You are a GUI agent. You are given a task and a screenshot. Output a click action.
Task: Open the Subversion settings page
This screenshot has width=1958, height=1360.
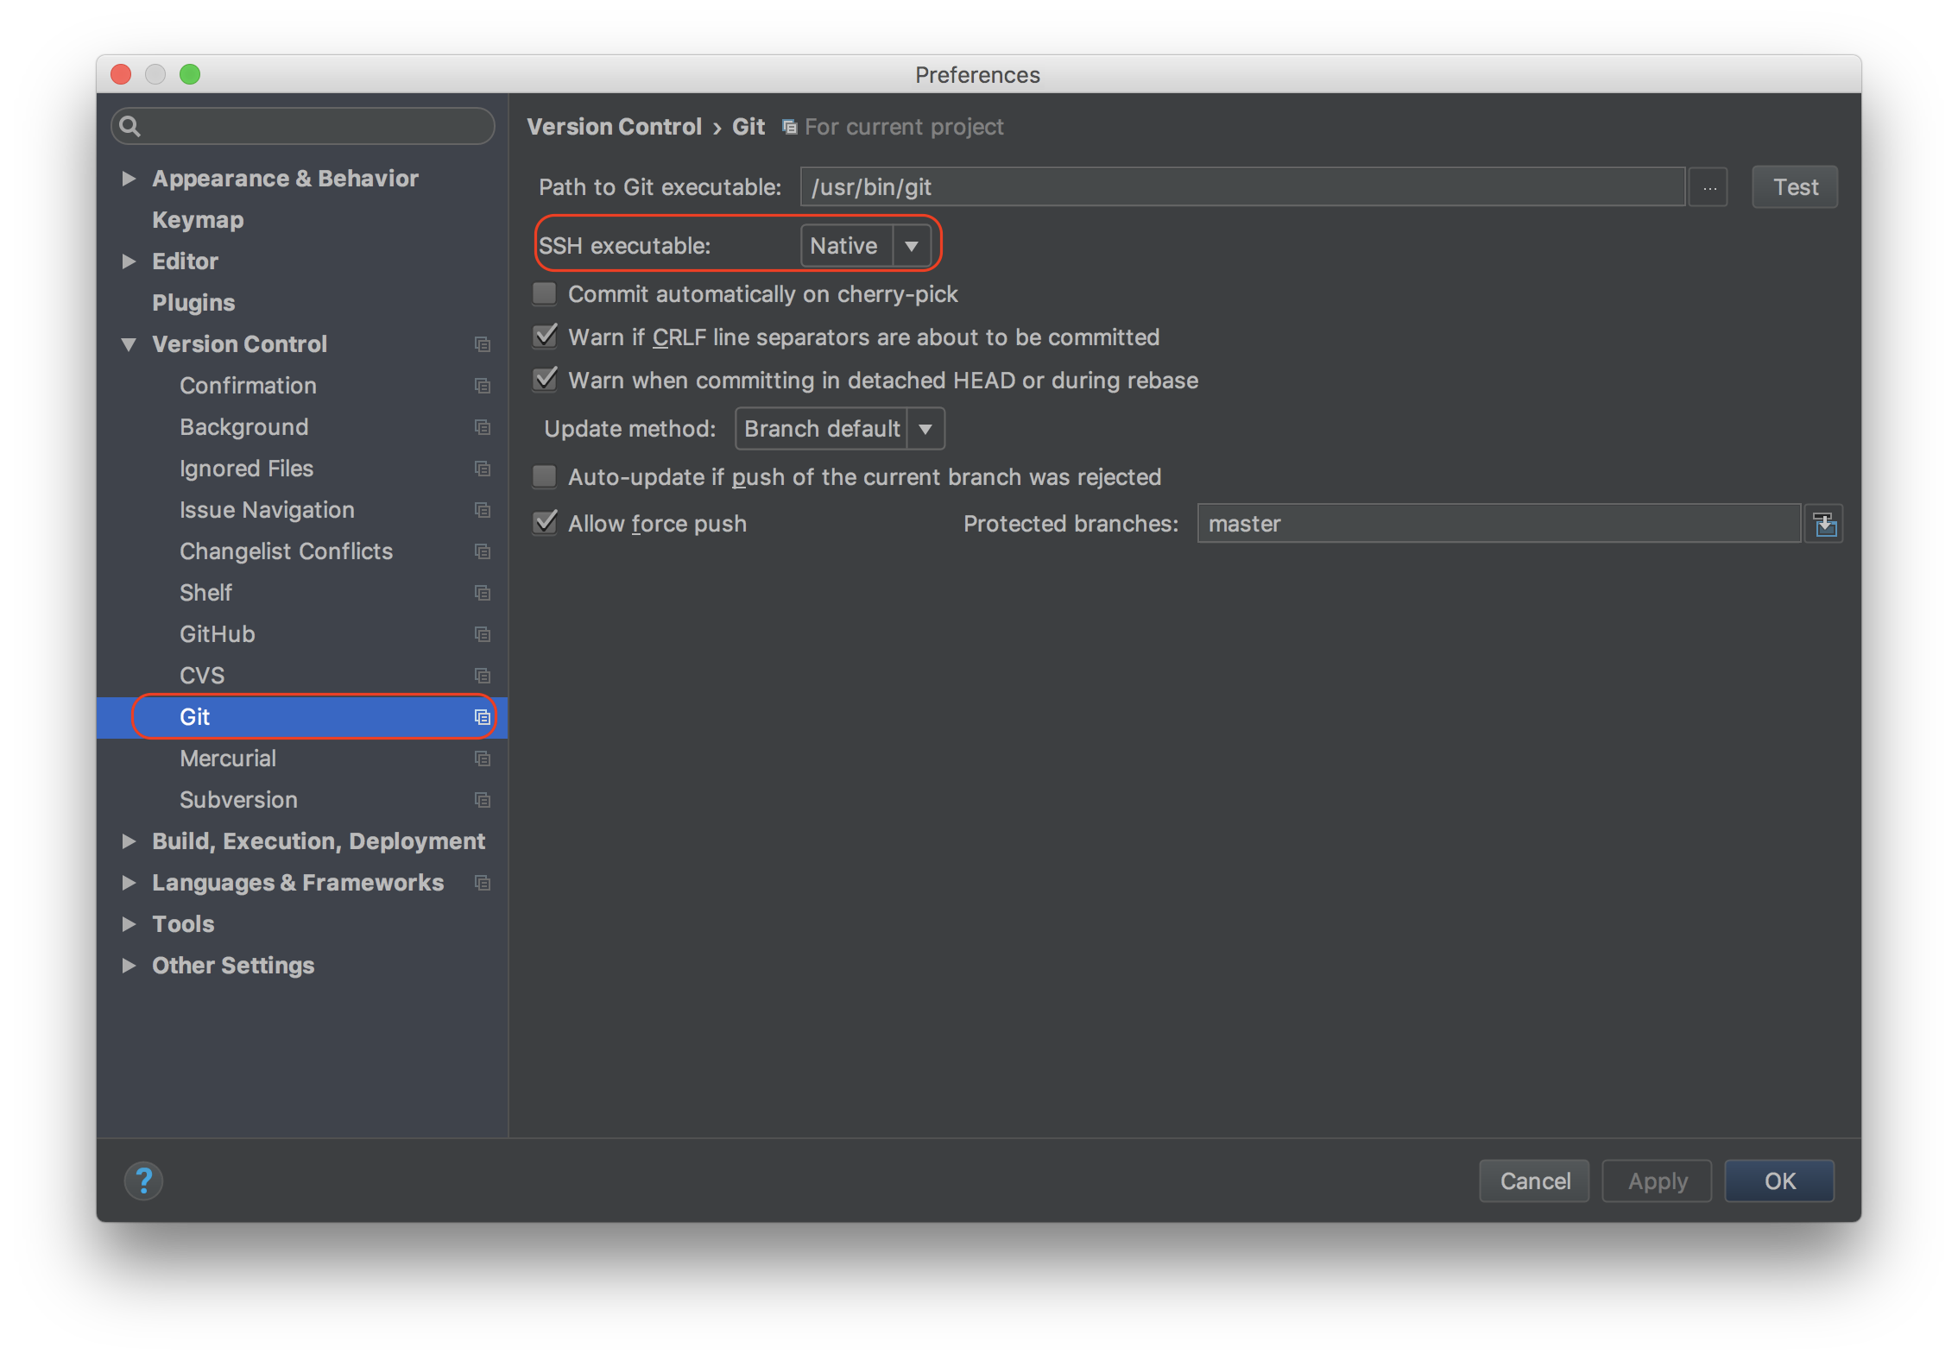(x=238, y=799)
